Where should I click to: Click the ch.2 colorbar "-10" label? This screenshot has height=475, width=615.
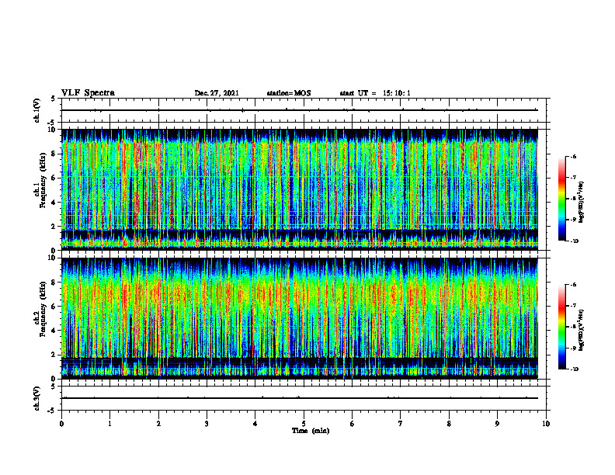click(x=574, y=369)
